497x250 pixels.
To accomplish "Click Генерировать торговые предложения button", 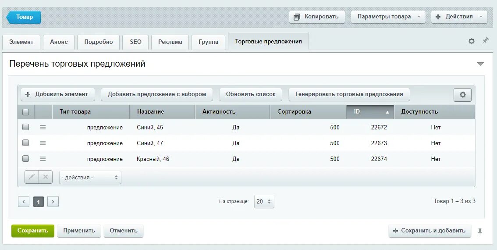I will (349, 94).
